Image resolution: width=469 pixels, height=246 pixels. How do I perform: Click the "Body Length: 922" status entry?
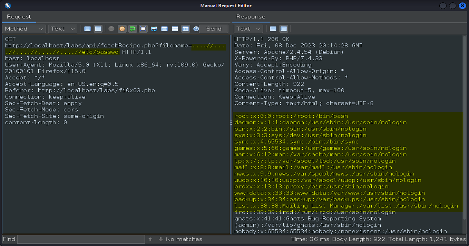(358, 239)
